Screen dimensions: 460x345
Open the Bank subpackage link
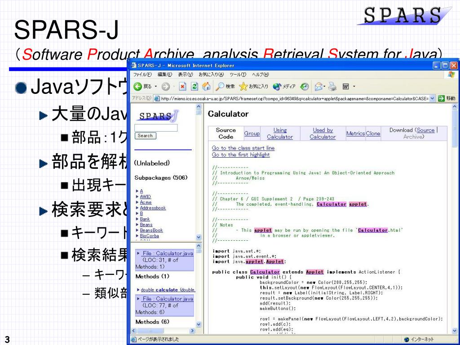[145, 219]
